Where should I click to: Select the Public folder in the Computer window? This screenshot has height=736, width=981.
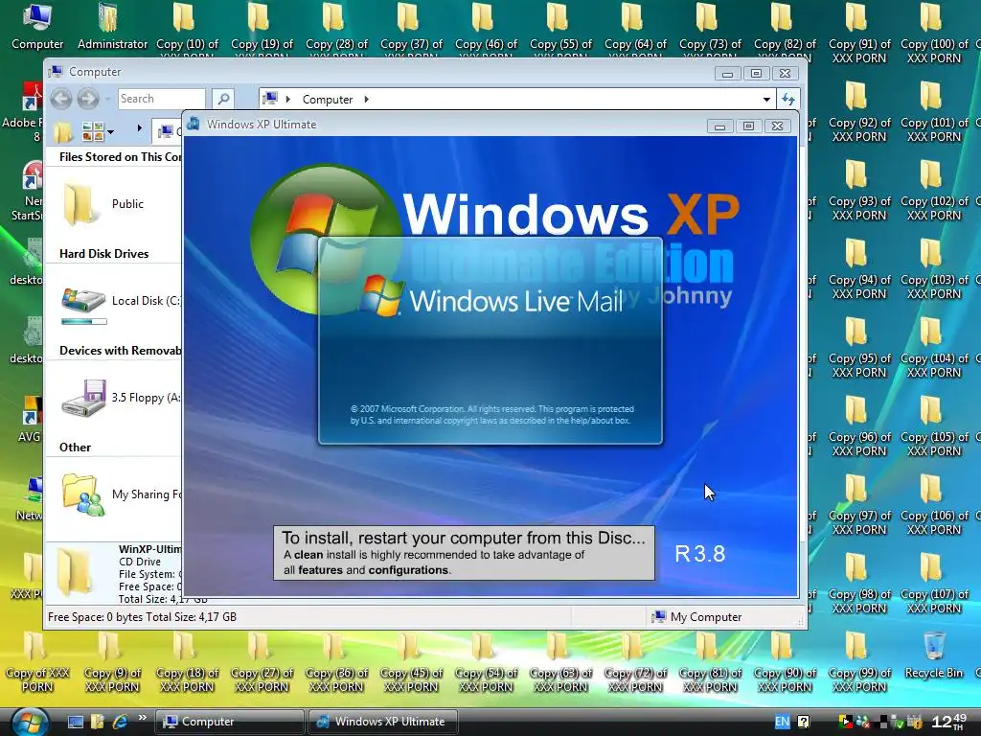103,204
